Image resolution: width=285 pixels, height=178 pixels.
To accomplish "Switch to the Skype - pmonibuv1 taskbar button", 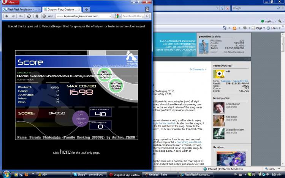I will (x=89, y=175).
